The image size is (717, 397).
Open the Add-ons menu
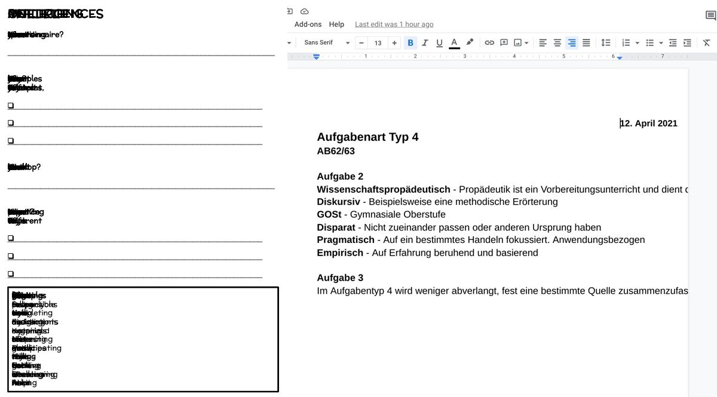[x=308, y=24]
